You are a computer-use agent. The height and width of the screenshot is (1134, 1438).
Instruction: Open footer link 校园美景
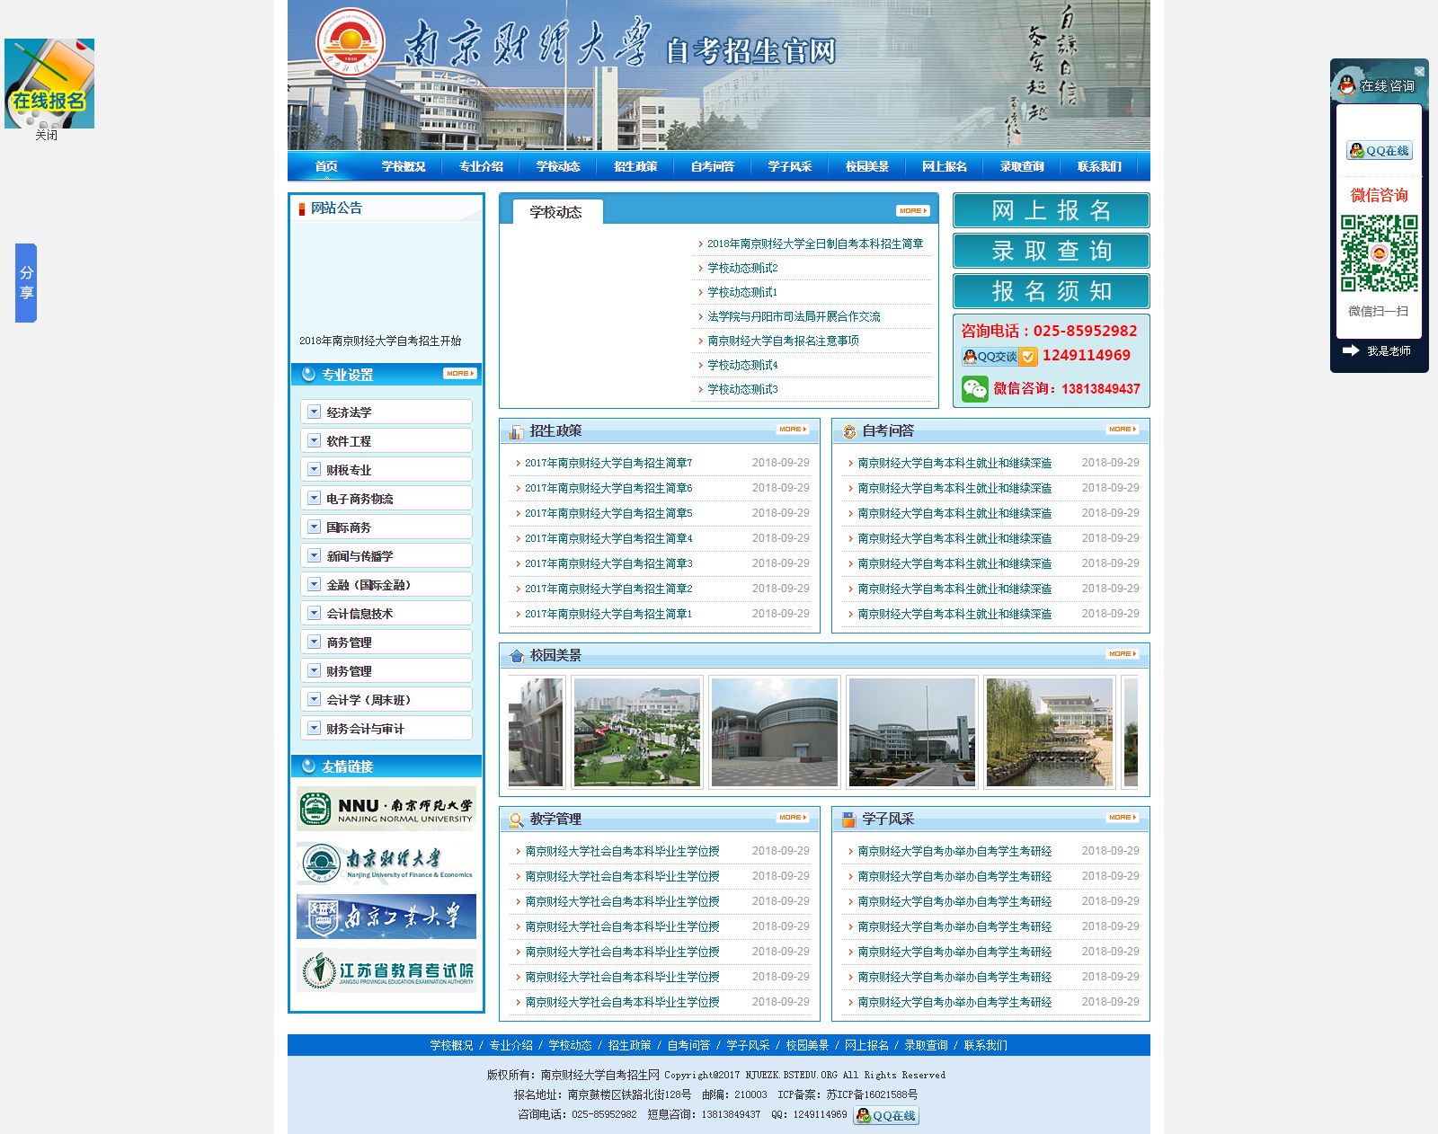click(x=807, y=1045)
